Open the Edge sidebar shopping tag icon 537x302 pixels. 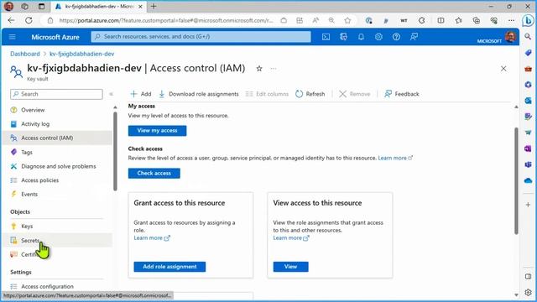tap(528, 53)
